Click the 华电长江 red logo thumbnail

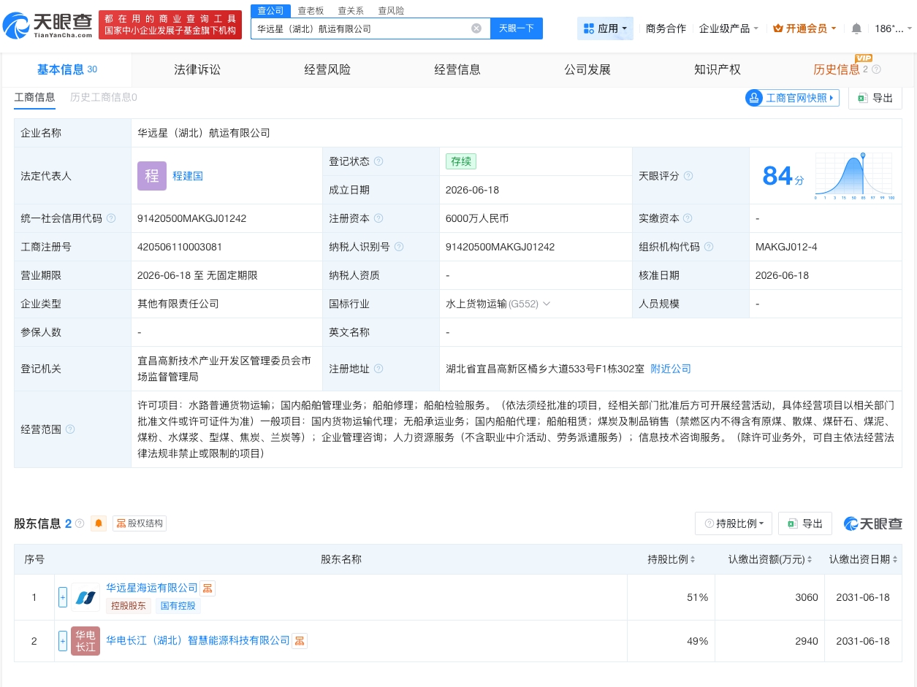[x=85, y=641]
